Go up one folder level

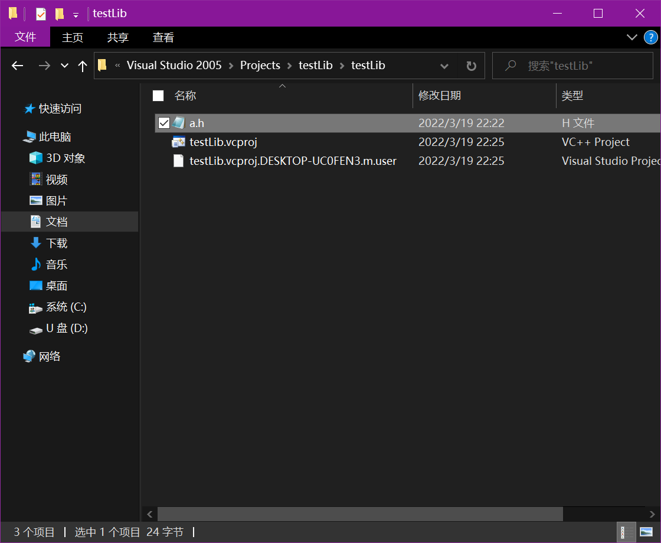(x=83, y=66)
